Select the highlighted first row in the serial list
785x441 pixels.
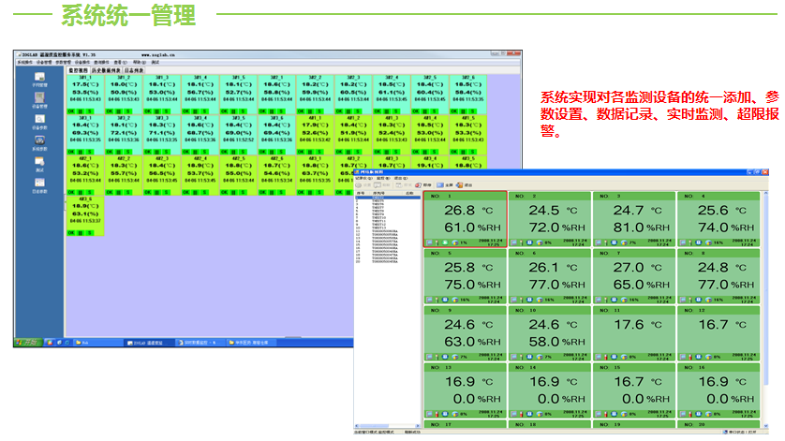coord(388,198)
